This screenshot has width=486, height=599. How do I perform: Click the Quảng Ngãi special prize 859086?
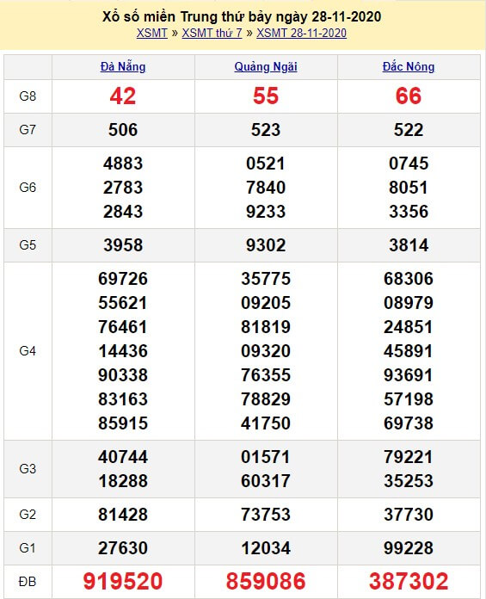pos(266,582)
